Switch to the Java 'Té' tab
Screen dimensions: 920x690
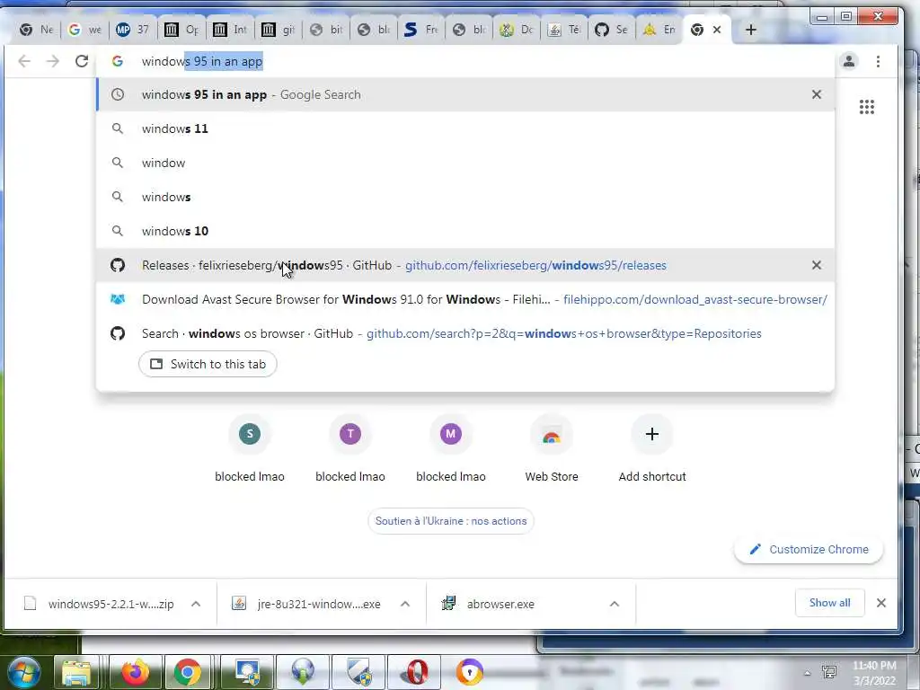(564, 30)
